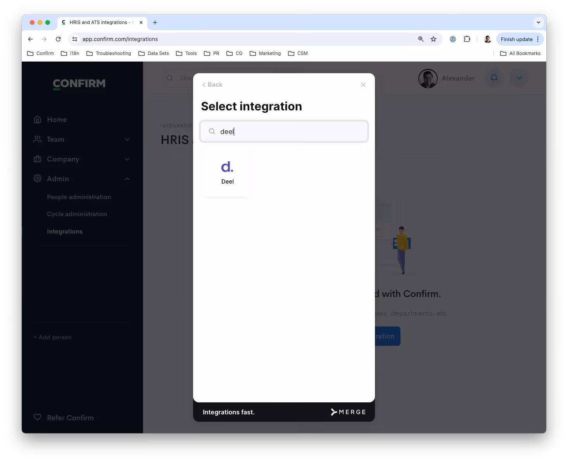Screen dimensions: 568x462
Task: Open the Chrome three-dot menu
Action: click(538, 39)
